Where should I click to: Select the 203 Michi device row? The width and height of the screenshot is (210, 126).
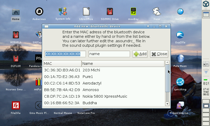coord(104,70)
